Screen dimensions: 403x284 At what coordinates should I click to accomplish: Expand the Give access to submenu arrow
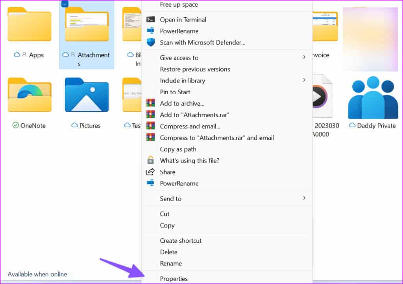304,57
